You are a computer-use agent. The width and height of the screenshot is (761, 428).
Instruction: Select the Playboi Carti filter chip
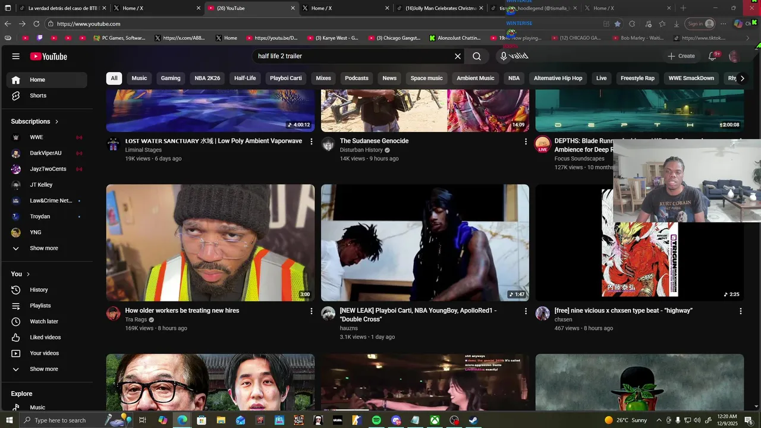(x=286, y=78)
